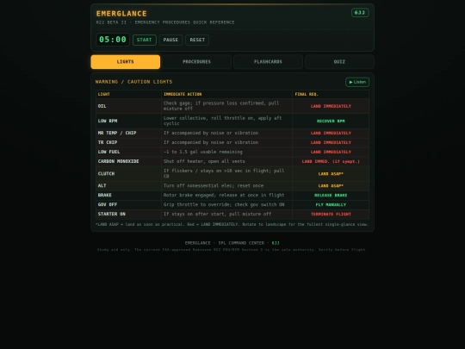This screenshot has width=465, height=349.
Task: Select the TR CHIP row label
Action: pyautogui.click(x=108, y=142)
